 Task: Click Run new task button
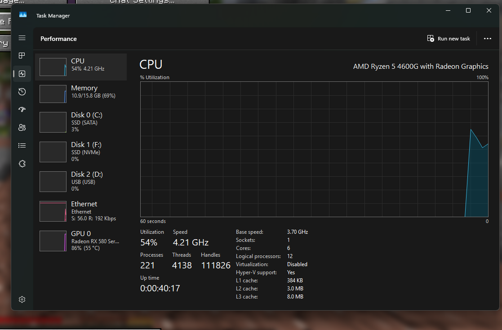tap(449, 39)
